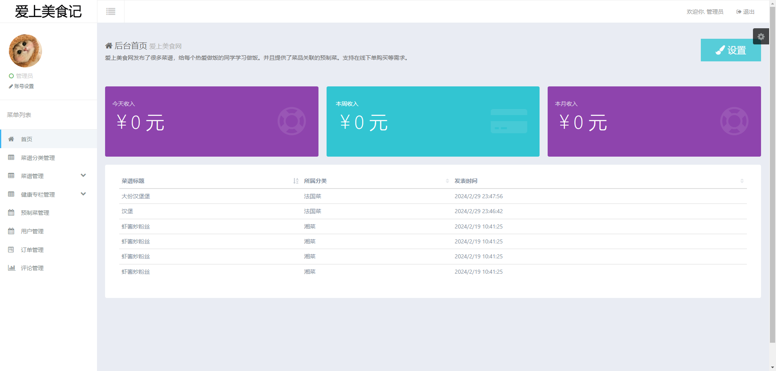Click the pencil icon next to 账号设置
The height and width of the screenshot is (371, 776).
tap(11, 86)
